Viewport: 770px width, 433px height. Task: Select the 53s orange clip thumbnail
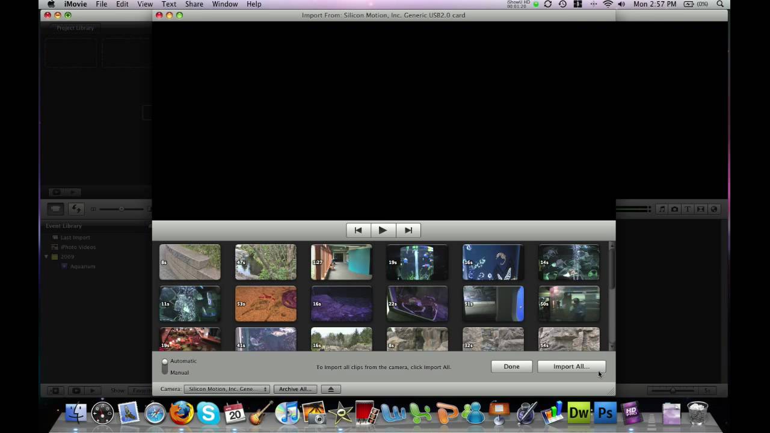266,304
